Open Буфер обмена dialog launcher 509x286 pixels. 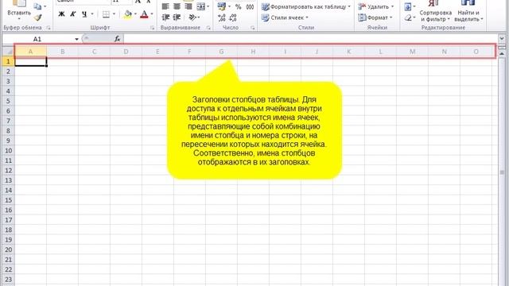(49, 28)
